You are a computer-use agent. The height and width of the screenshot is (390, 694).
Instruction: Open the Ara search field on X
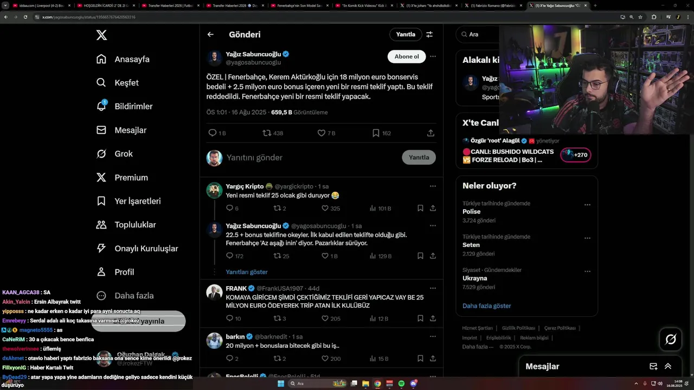(x=478, y=34)
